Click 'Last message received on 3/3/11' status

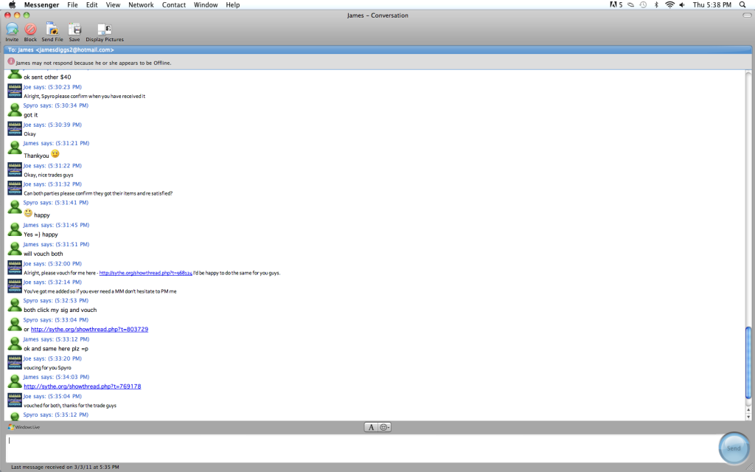(65, 467)
